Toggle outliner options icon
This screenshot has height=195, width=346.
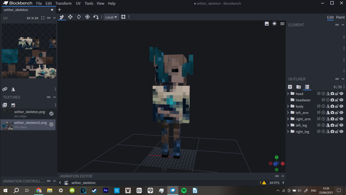[307, 87]
